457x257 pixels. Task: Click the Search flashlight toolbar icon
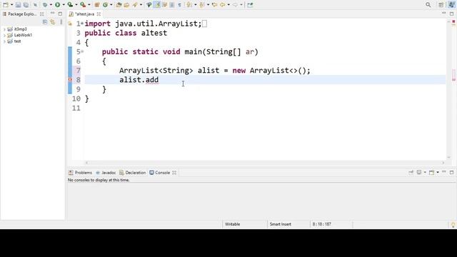[x=135, y=5]
